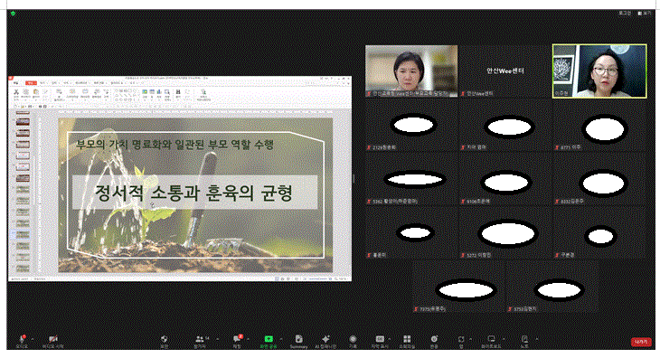Click the slide title 정서적 소통과 훈육의 균형

click(193, 193)
